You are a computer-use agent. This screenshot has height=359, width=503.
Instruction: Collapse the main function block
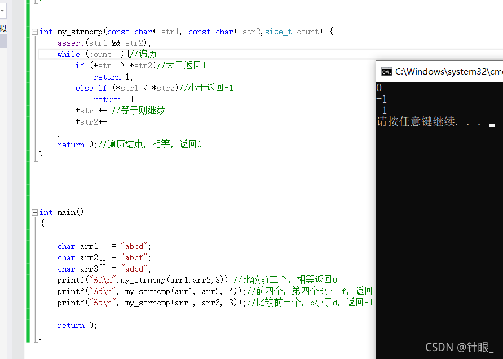[x=34, y=212]
